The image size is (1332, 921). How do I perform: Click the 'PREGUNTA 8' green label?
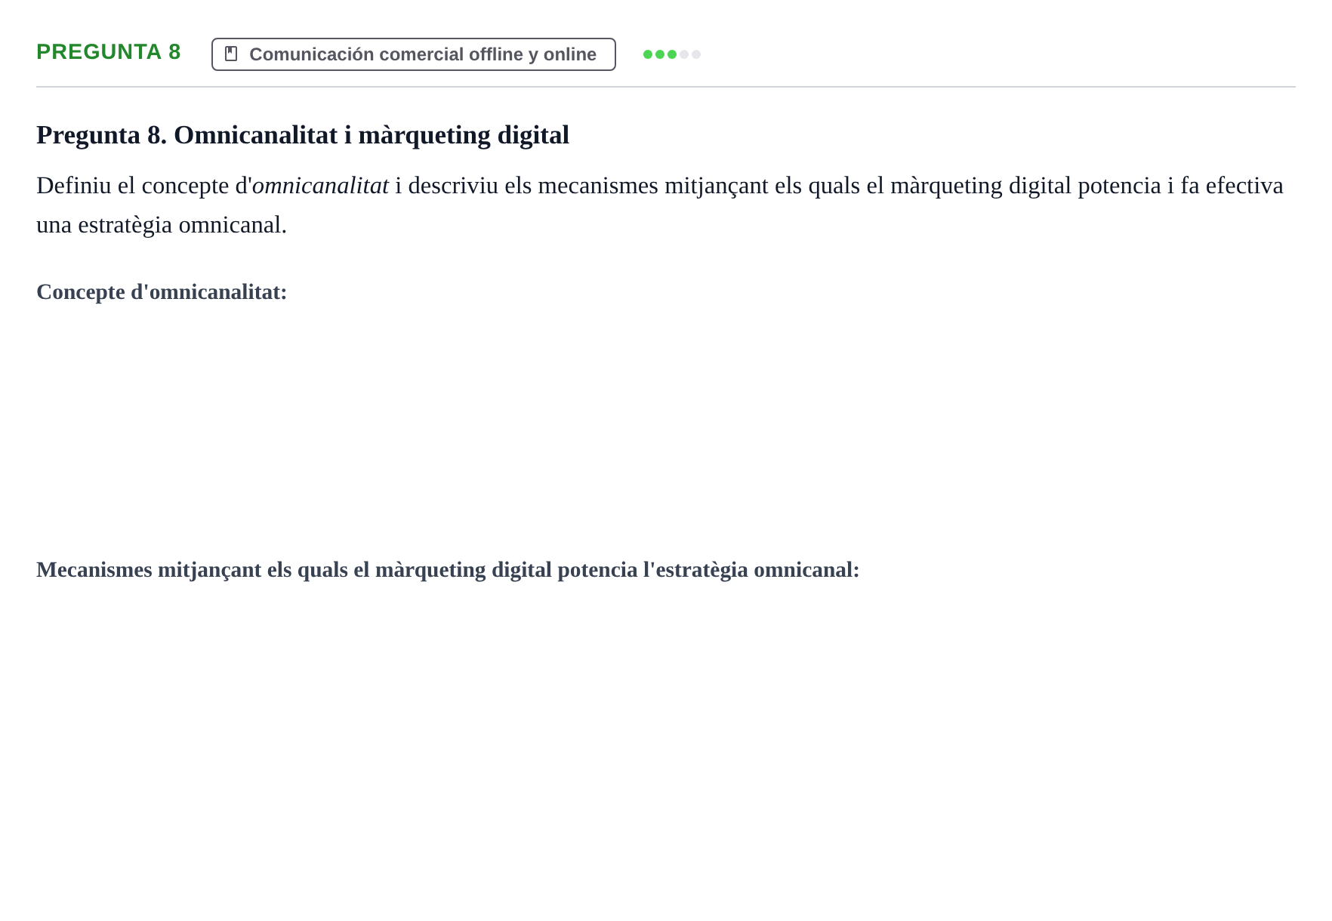[x=109, y=52]
